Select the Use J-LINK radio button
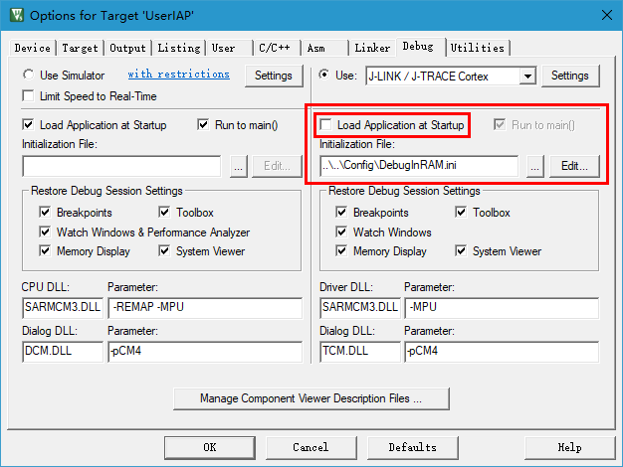 coord(324,75)
